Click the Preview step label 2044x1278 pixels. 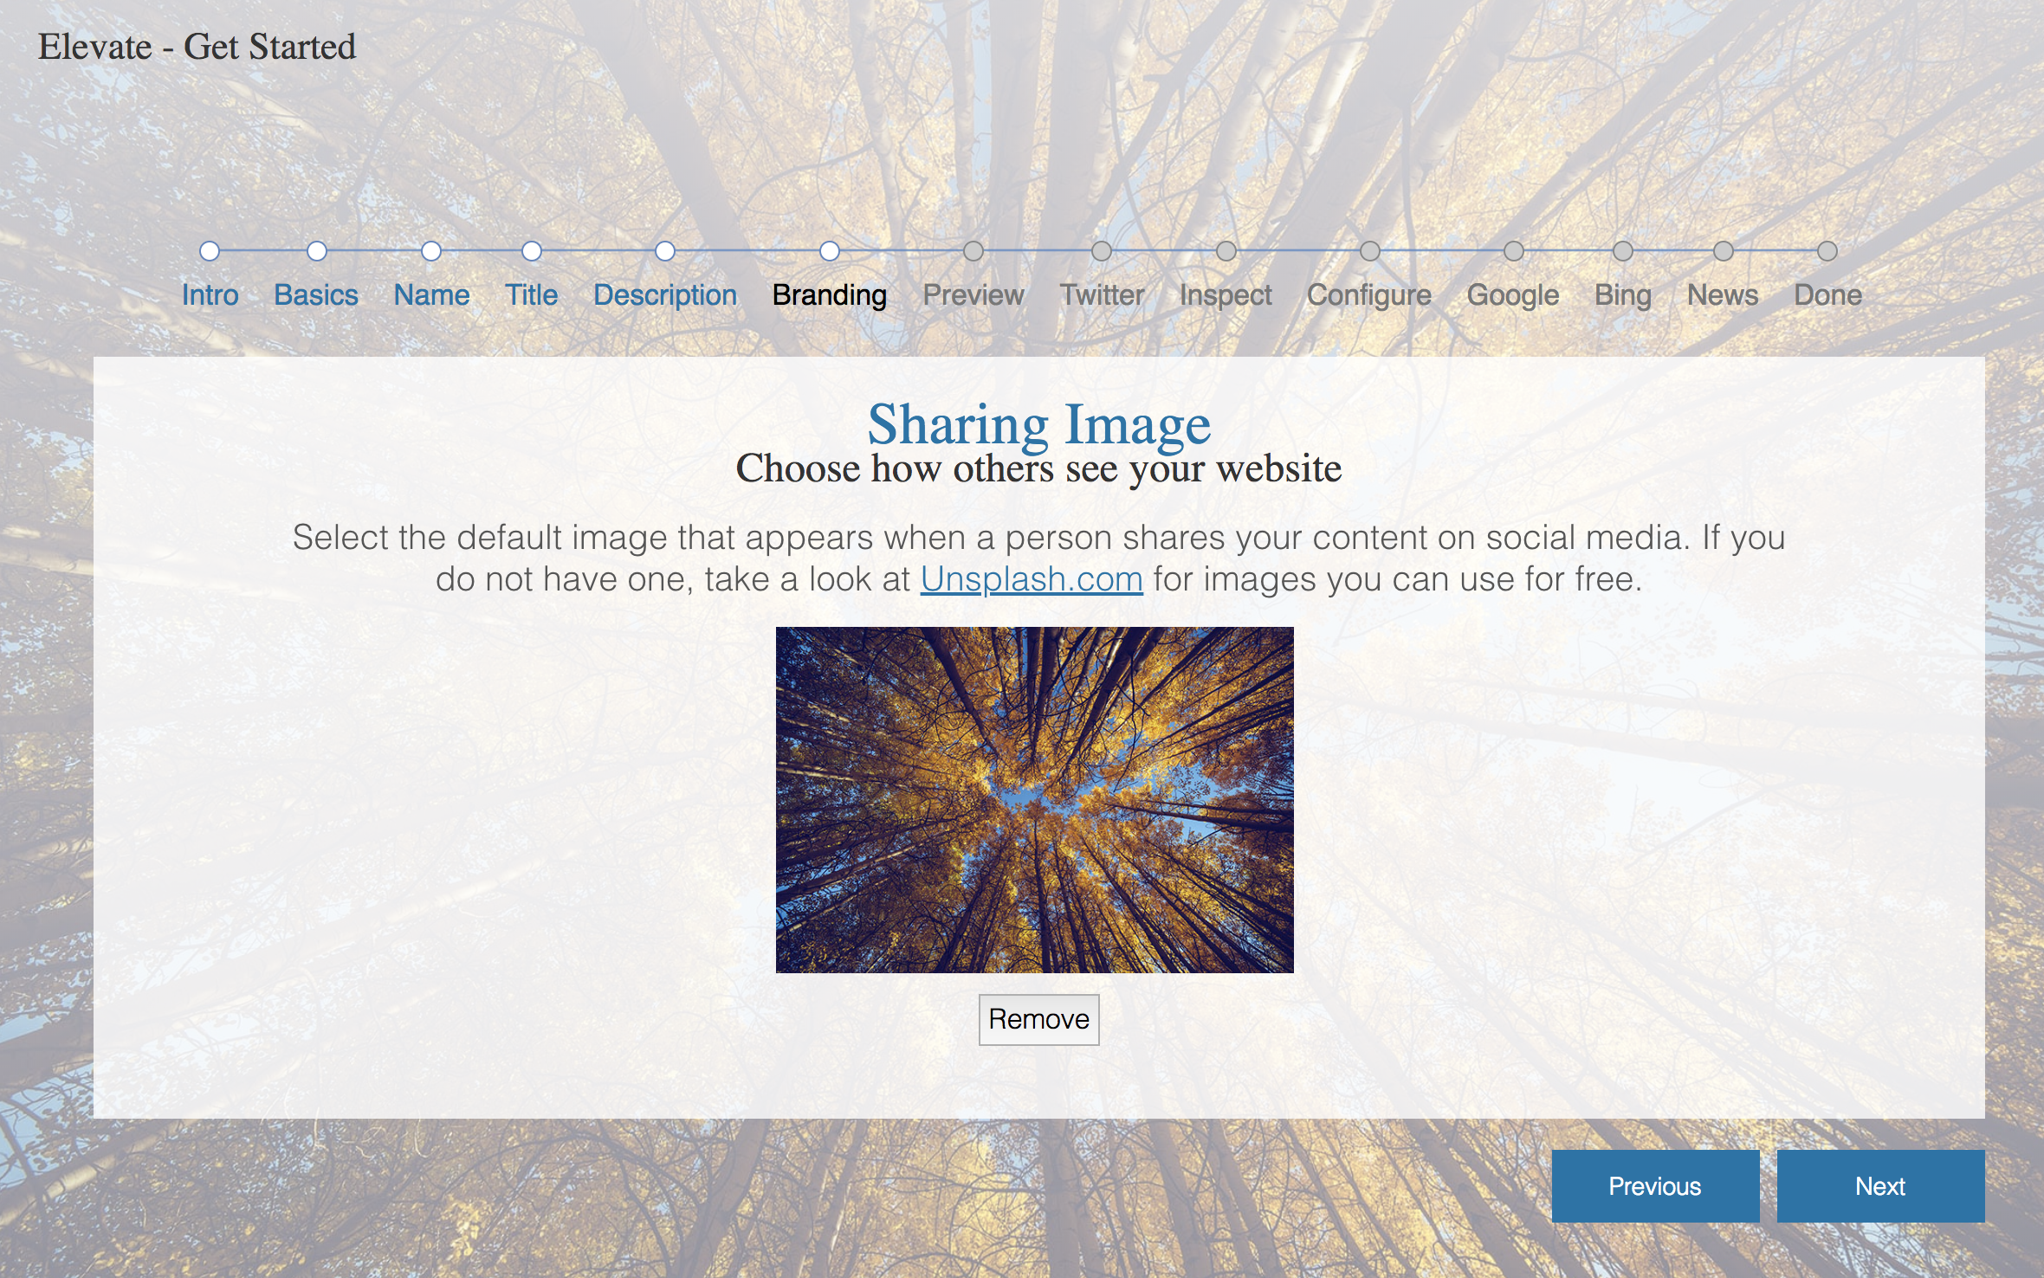pos(973,295)
